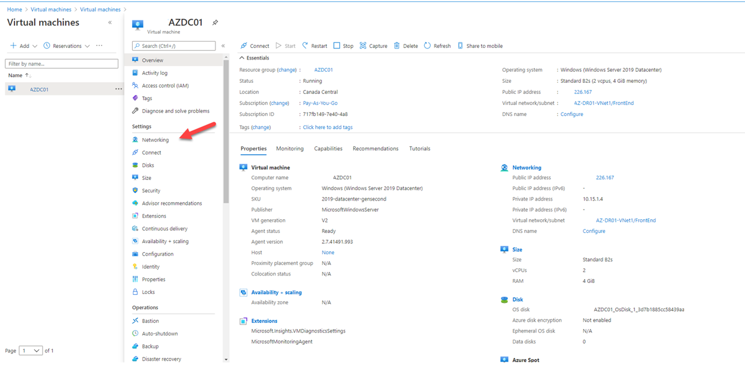Screen dimensions: 745x374
Task: Open Connect under Settings
Action: coord(151,153)
